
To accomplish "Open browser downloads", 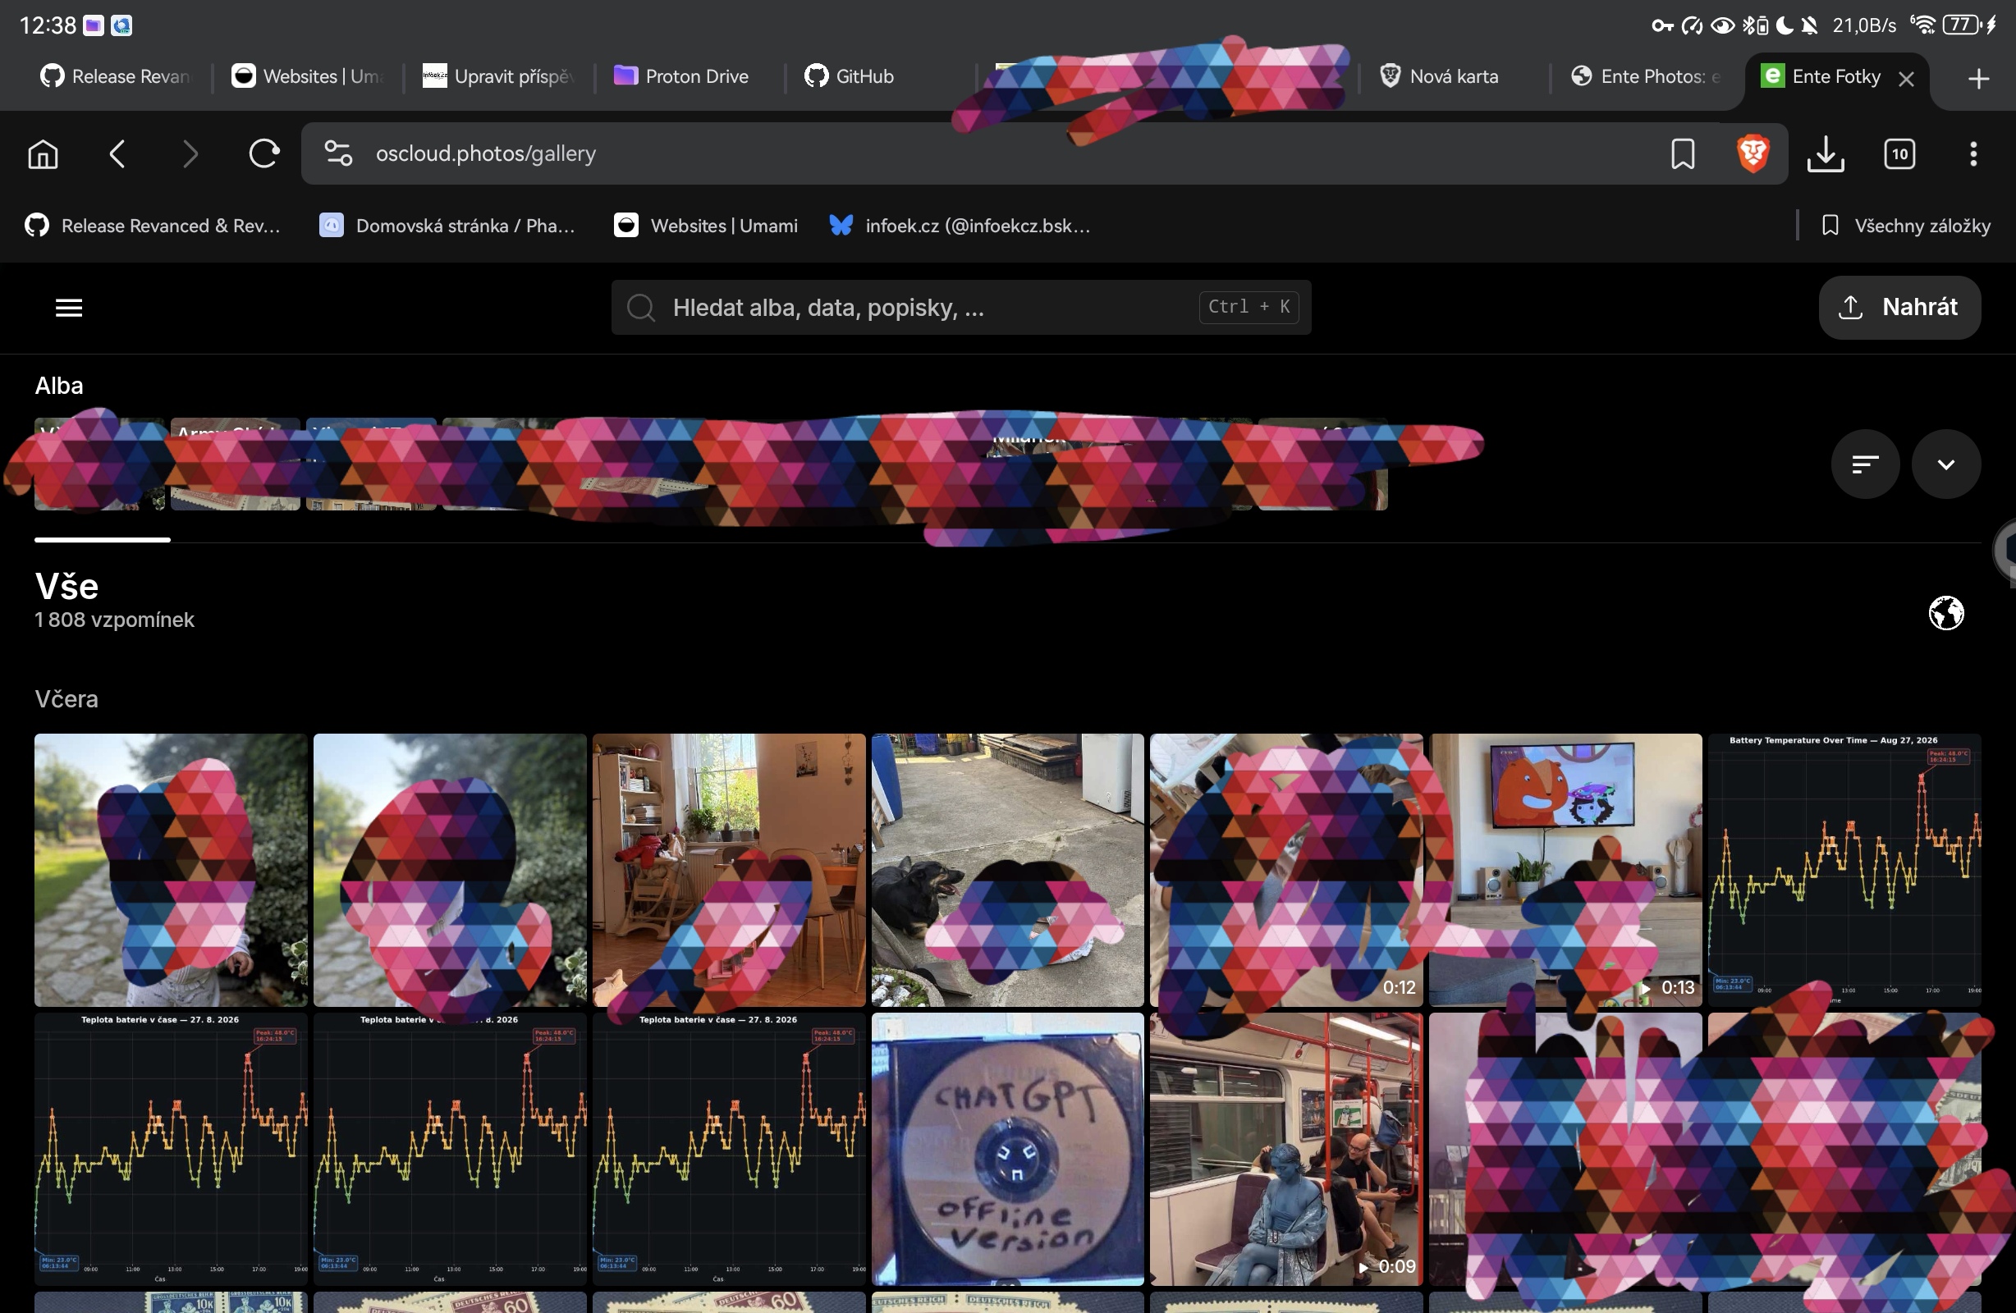I will pyautogui.click(x=1826, y=153).
